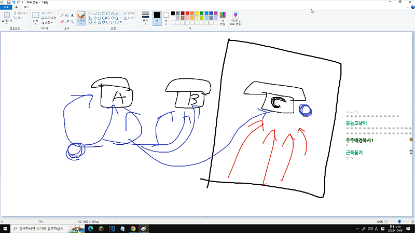Open the Edit with Paint 3D button
415x233 pixels.
[x=236, y=18]
